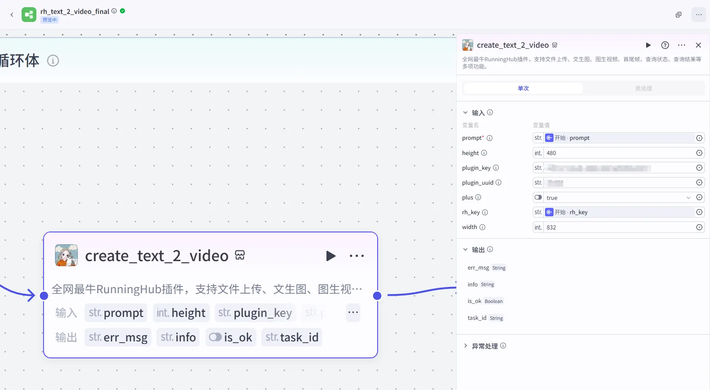710x390 pixels.
Task: Open variable picker for width row
Action: (699, 227)
